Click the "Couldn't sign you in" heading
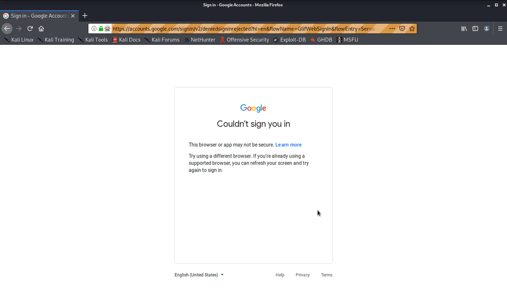 point(253,124)
